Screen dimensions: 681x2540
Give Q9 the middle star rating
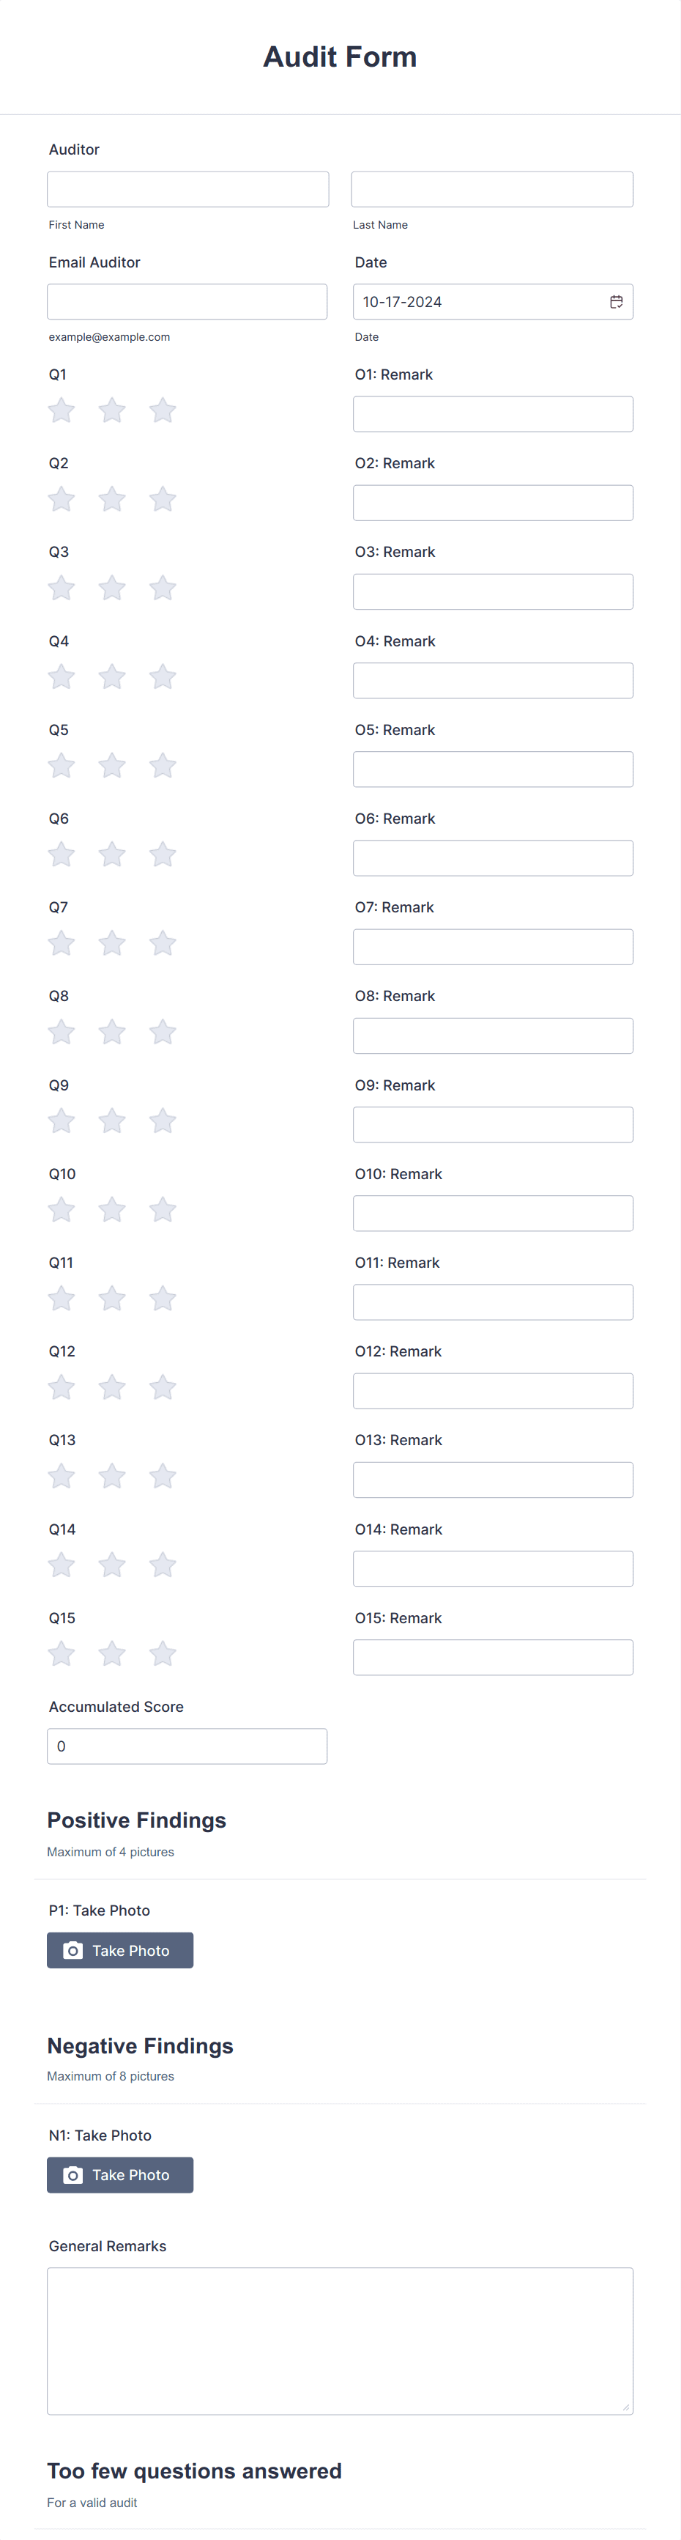pyautogui.click(x=111, y=1120)
